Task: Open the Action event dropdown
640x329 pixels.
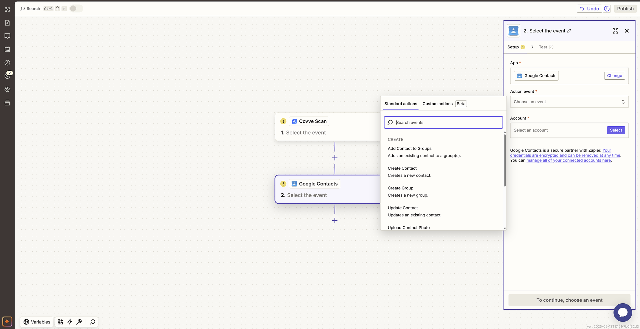Action: coord(569,102)
